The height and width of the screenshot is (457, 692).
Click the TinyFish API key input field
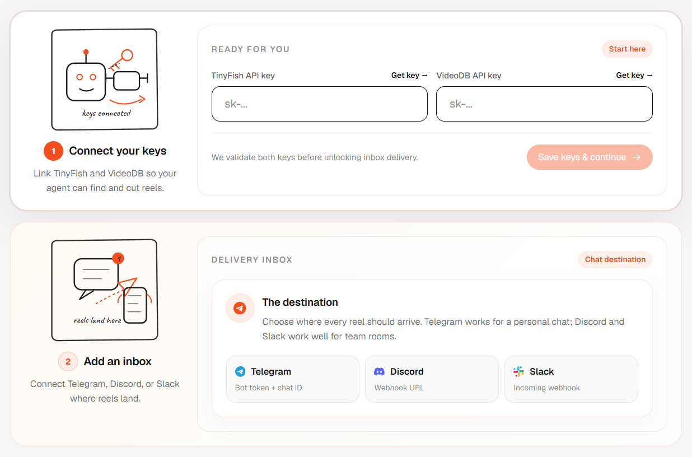point(319,104)
